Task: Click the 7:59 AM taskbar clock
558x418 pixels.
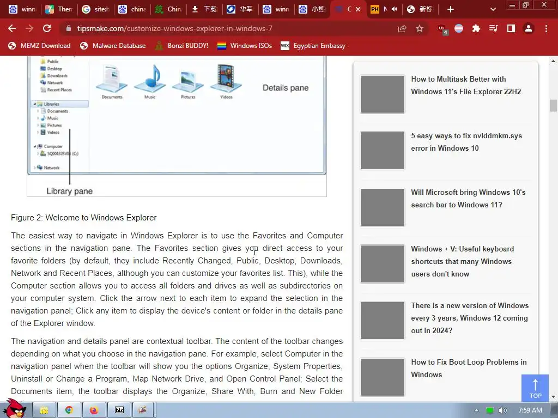Action: coord(530,410)
